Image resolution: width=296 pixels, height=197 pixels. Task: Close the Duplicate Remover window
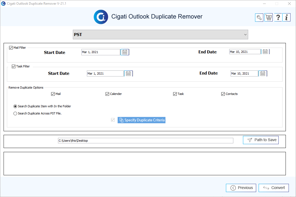point(289,4)
